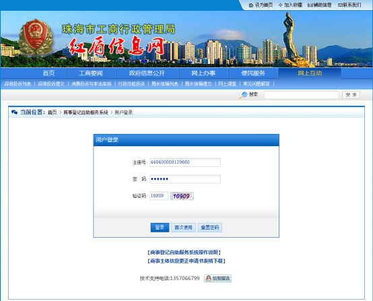Select 常见问题解答 in the submenu
This screenshot has width=373, height=301.
[x=257, y=83]
